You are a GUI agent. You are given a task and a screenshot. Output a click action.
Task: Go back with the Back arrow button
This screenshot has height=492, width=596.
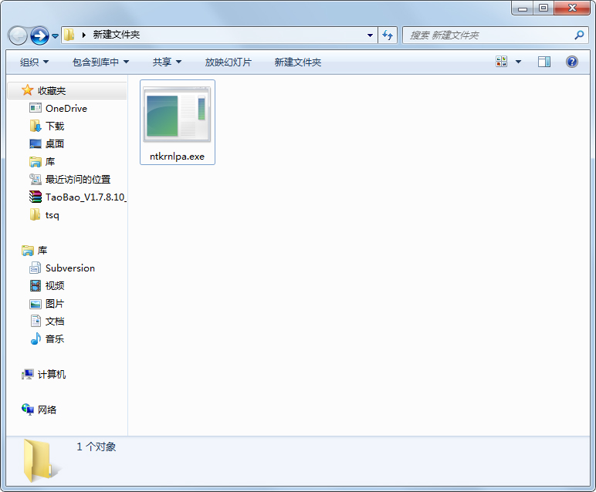coord(18,35)
